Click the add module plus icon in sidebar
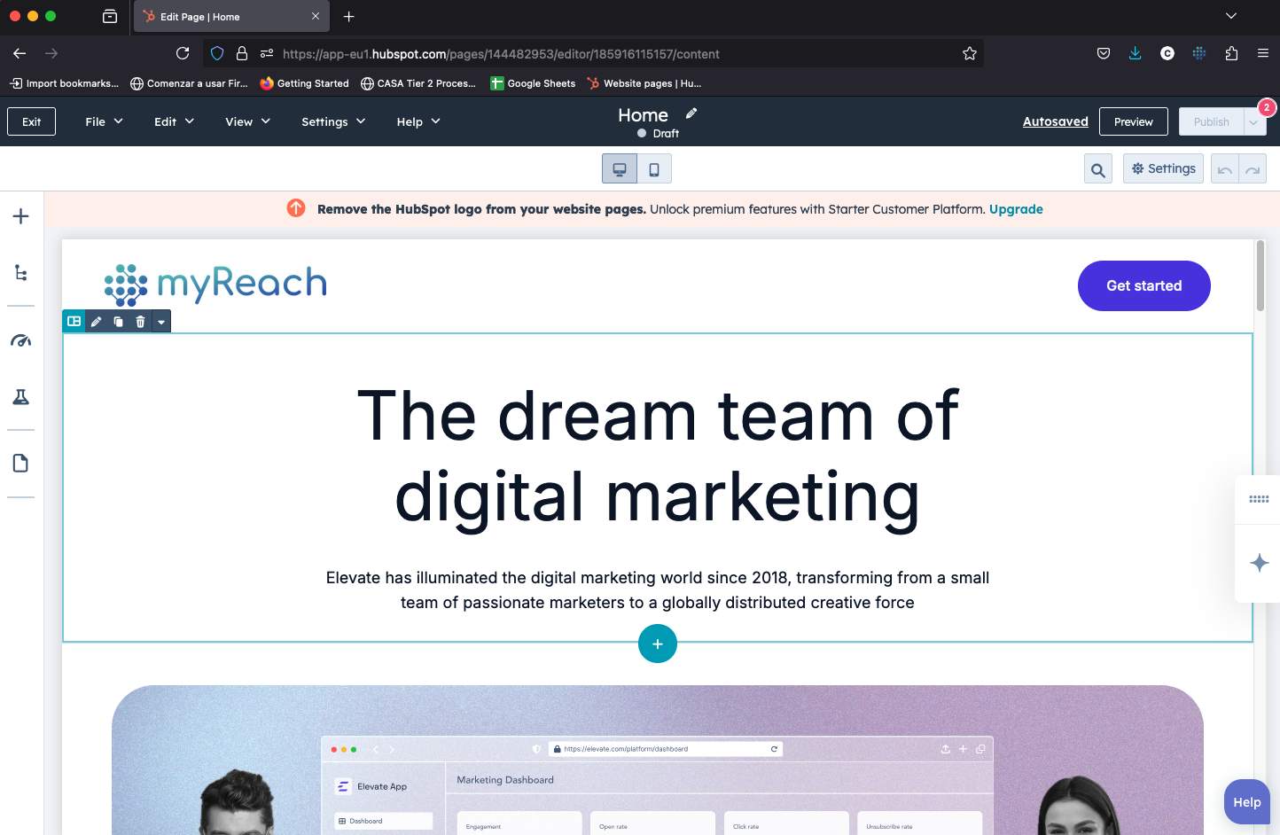Screen dimensions: 1280x835 click(21, 216)
